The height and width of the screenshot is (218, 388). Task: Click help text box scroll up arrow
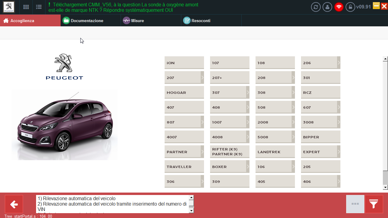[191, 197]
